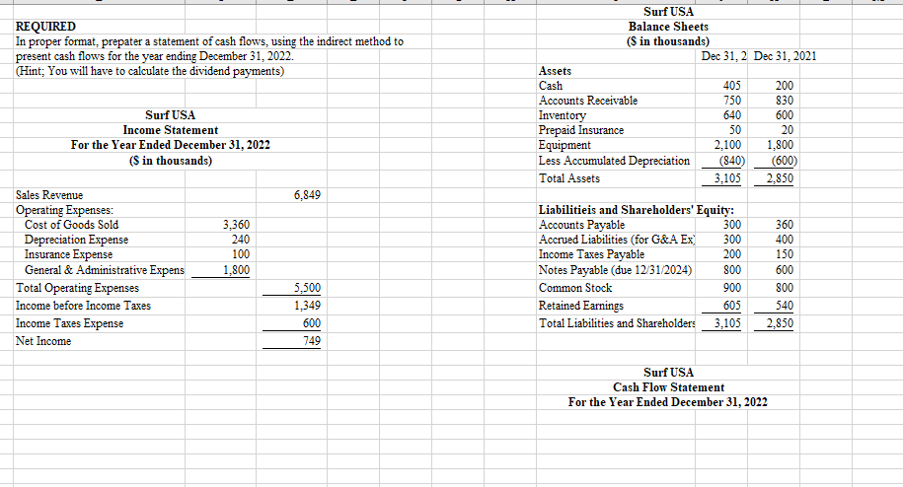Select the Total Assets label
Image resolution: width=903 pixels, height=487 pixels.
[x=569, y=179]
